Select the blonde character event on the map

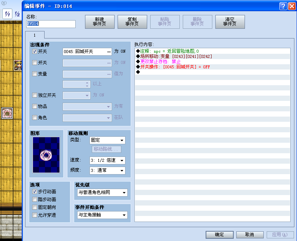click(x=18, y=65)
